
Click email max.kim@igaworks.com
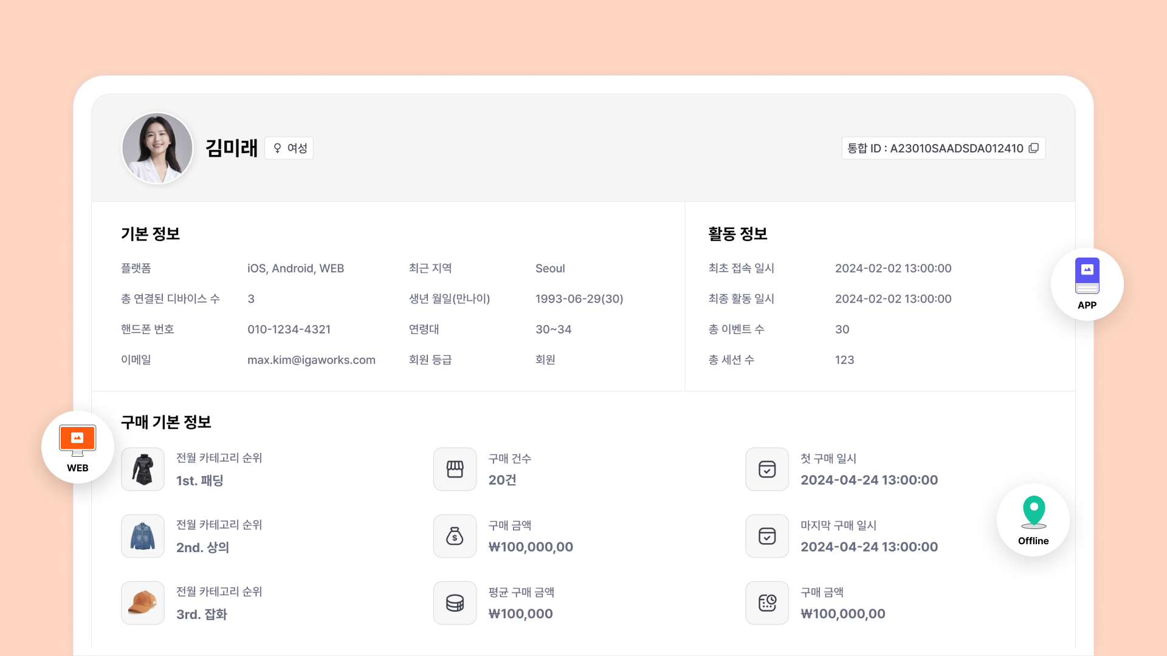(x=311, y=360)
